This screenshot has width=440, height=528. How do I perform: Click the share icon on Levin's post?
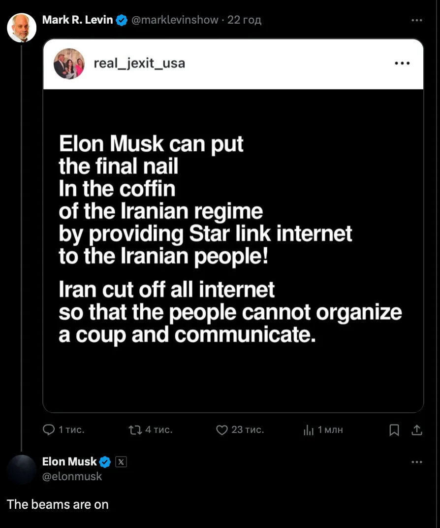[416, 430]
